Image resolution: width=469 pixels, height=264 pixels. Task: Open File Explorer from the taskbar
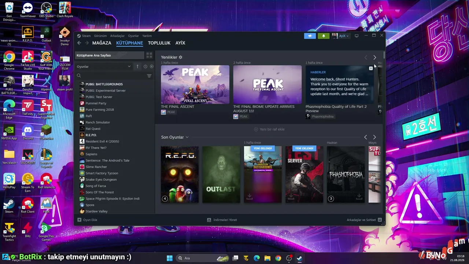(x=267, y=258)
